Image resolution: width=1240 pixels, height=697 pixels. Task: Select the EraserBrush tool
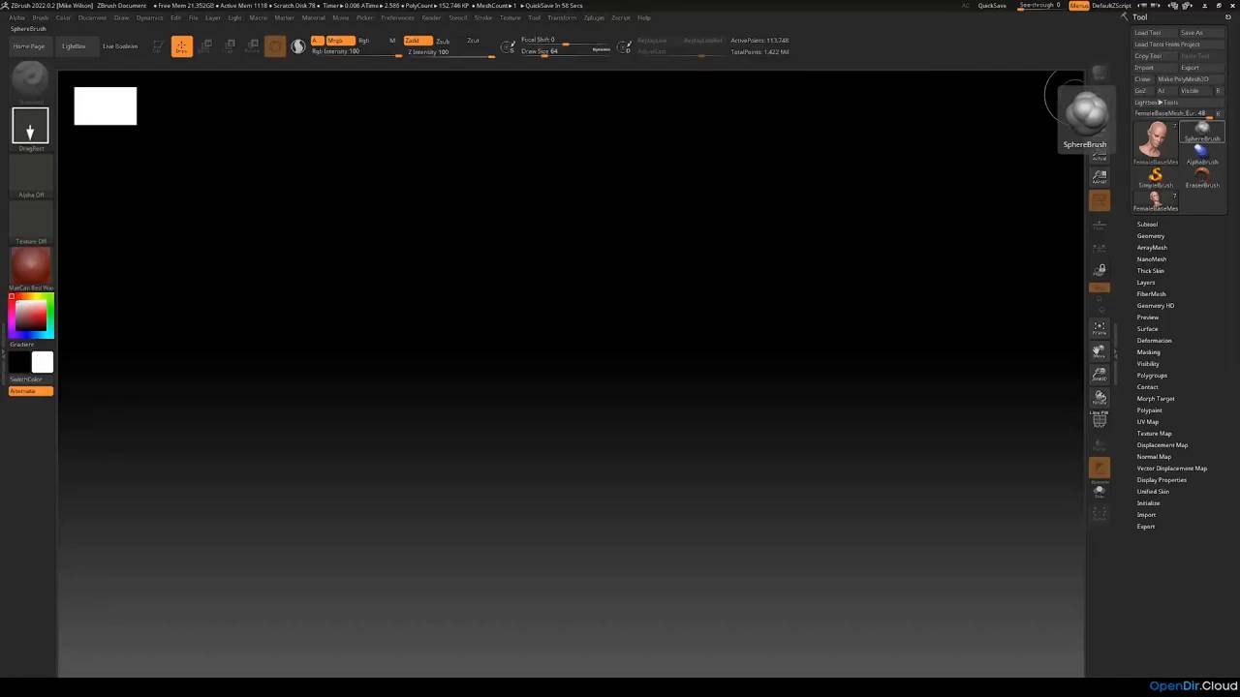point(1202,177)
